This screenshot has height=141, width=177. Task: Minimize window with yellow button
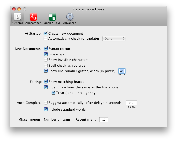click(19, 9)
